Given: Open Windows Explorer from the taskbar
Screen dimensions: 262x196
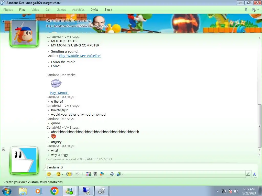Looking at the screenshot, I should (x=23, y=191).
